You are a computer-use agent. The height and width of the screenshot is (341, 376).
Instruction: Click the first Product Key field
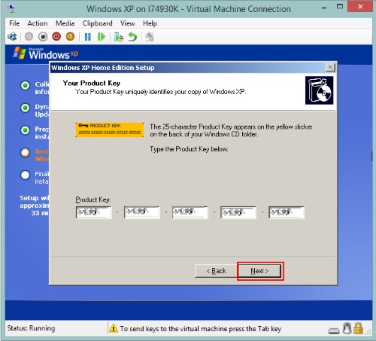93,212
